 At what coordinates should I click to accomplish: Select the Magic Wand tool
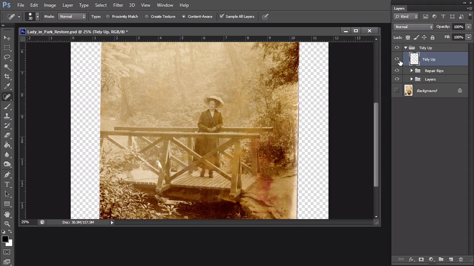(7, 67)
